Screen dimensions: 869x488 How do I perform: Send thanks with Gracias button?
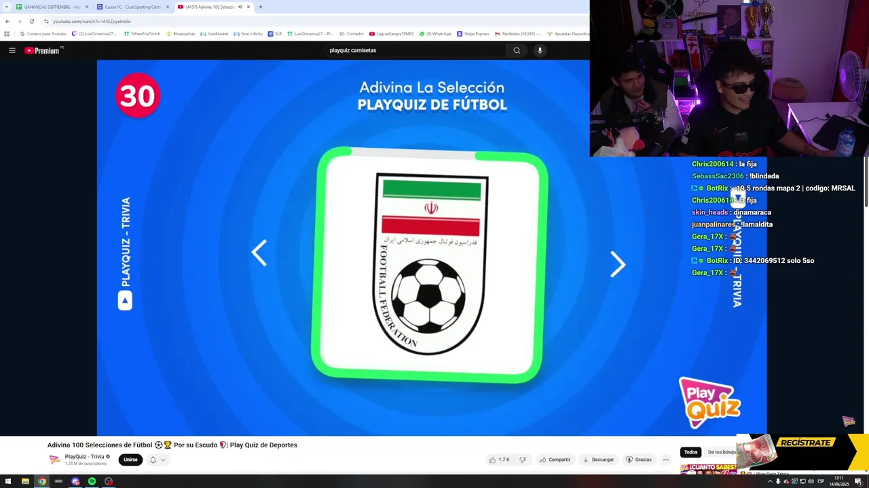pos(638,460)
